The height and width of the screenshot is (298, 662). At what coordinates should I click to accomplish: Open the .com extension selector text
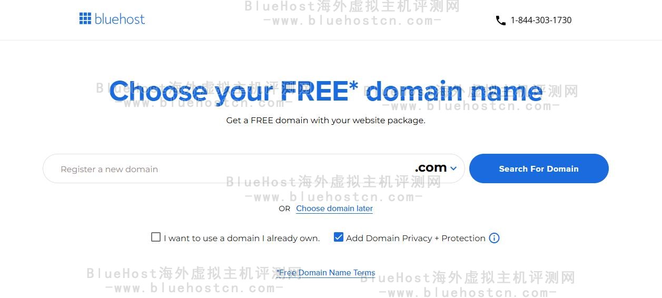tap(431, 168)
